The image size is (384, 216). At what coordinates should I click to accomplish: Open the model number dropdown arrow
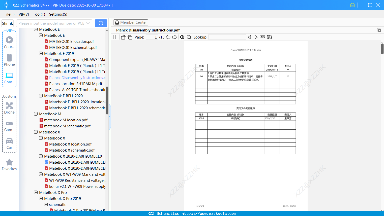pos(88,23)
